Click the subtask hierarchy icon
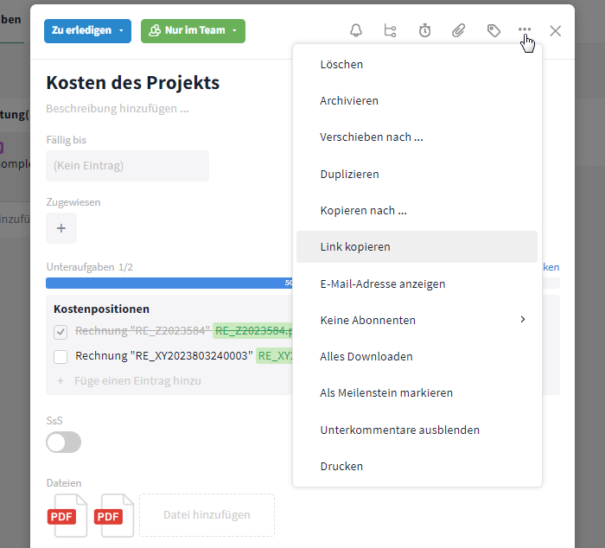 pyautogui.click(x=390, y=30)
